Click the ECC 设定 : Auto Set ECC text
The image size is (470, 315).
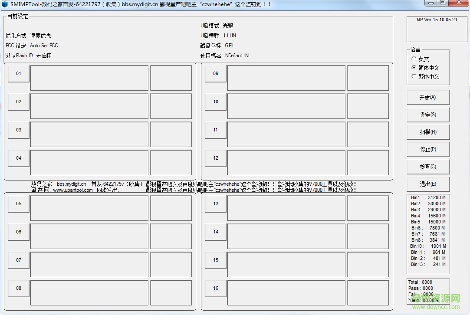32,46
